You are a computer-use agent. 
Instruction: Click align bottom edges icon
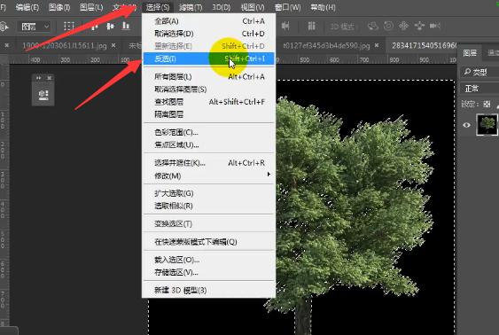click(x=126, y=26)
